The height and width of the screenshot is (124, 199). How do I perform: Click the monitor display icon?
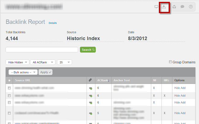[x=156, y=7]
